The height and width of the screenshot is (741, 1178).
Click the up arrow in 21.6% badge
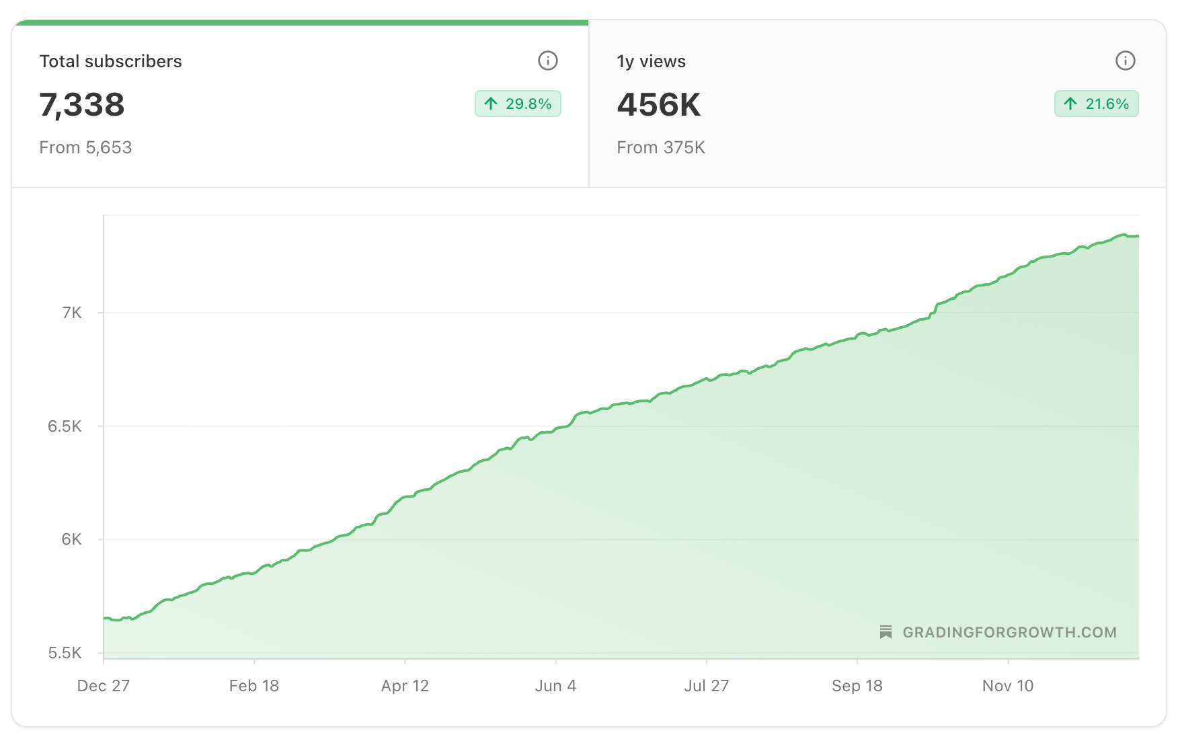[x=1070, y=104]
